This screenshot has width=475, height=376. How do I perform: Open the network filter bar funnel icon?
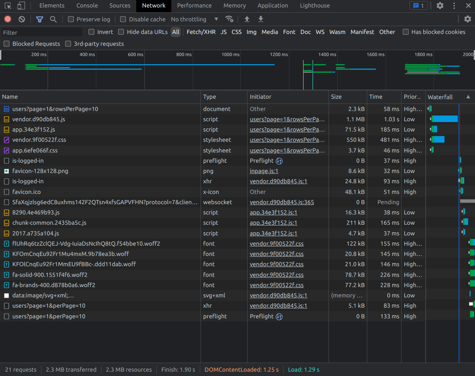(x=39, y=19)
